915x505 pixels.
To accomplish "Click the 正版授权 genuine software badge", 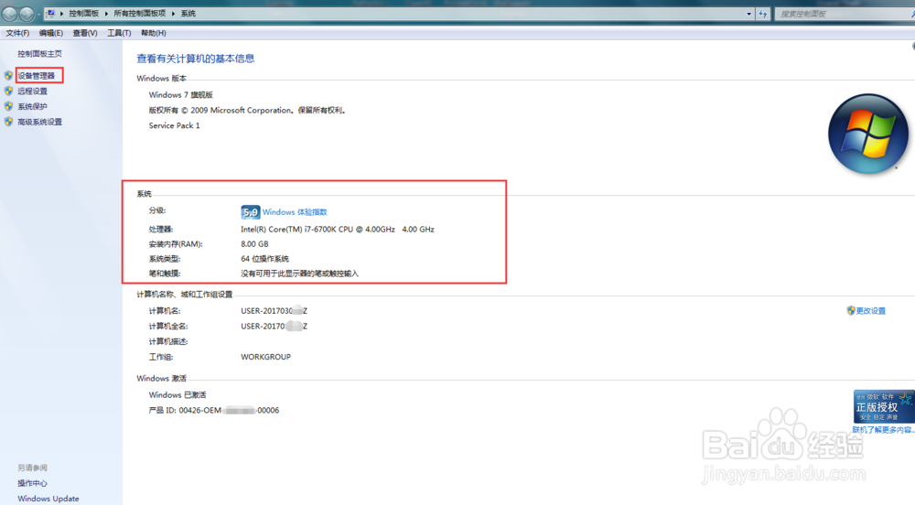I will coord(884,406).
